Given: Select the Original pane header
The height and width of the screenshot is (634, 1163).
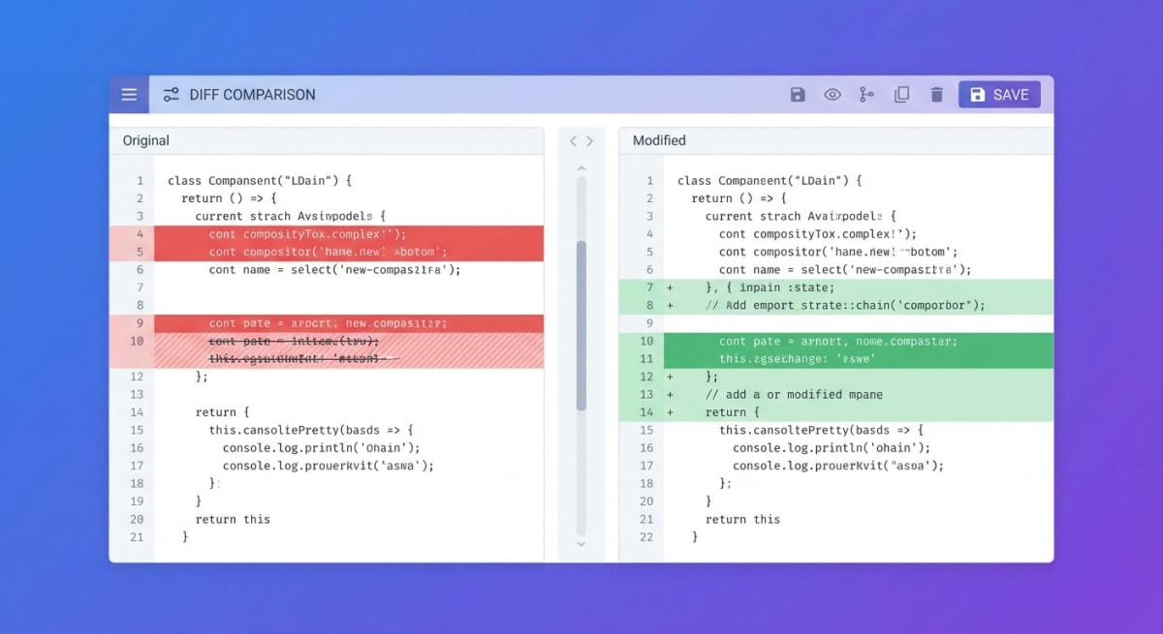Looking at the screenshot, I should pos(144,140).
